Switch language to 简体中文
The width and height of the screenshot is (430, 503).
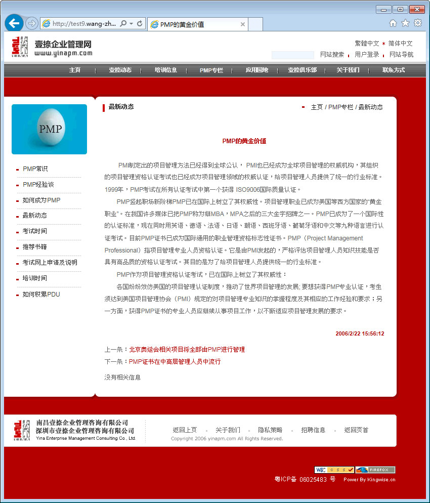[400, 44]
